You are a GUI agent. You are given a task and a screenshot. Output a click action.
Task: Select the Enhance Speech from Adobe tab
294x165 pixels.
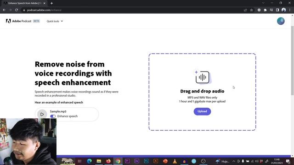(x=25, y=3)
